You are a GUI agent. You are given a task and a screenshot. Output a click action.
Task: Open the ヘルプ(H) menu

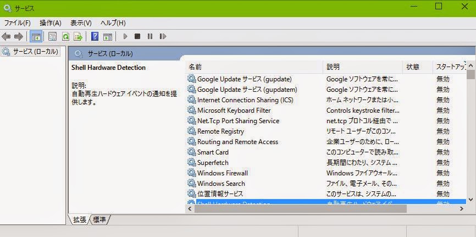[x=113, y=23]
